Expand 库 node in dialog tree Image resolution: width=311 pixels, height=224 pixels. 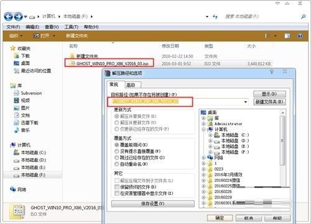click(203, 118)
